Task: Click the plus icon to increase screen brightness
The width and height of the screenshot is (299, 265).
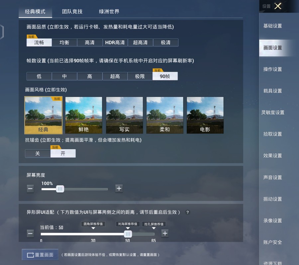Action: pyautogui.click(x=119, y=189)
